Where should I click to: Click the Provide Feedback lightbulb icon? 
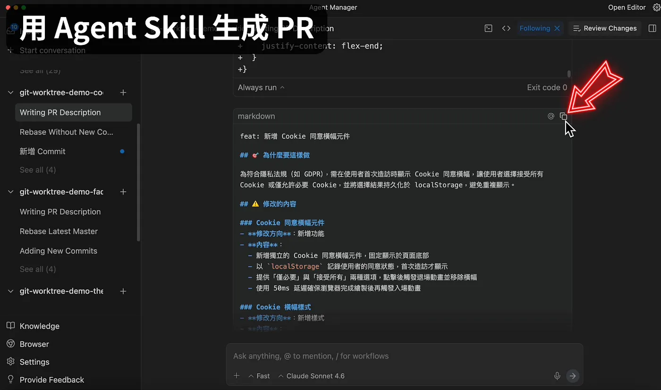click(x=10, y=380)
